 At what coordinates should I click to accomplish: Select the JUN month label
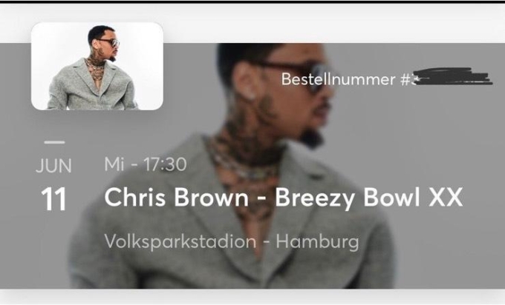point(53,166)
